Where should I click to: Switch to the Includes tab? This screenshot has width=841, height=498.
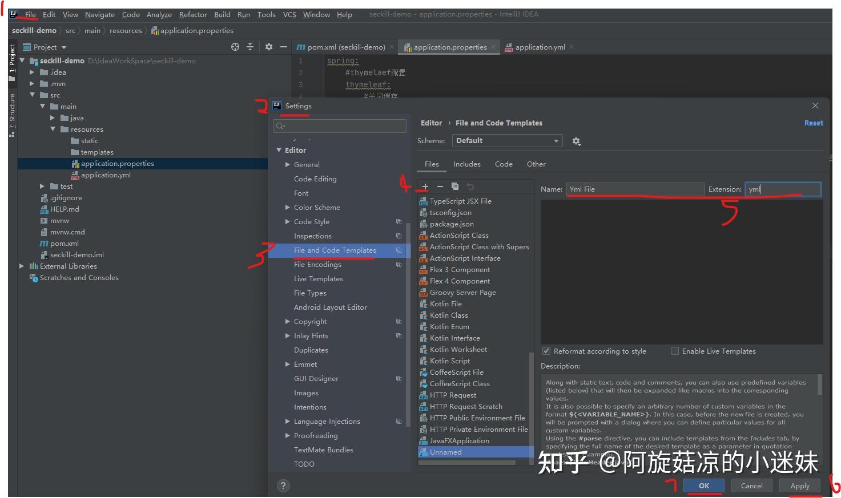467,164
